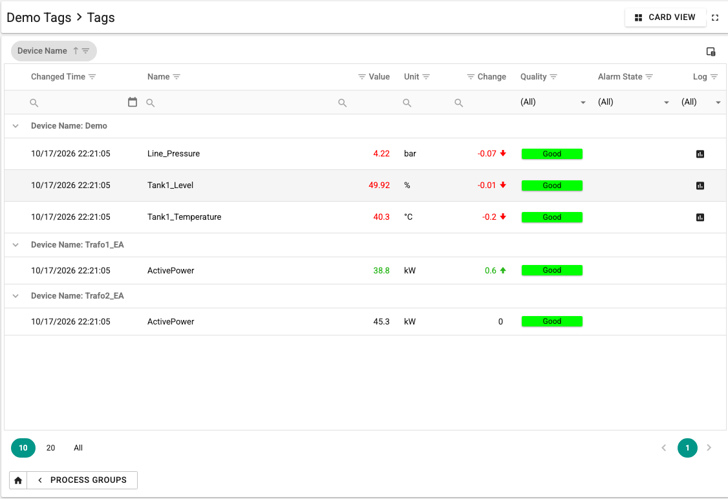The width and height of the screenshot is (728, 499).
Task: Go to next page arrow
Action: 709,448
